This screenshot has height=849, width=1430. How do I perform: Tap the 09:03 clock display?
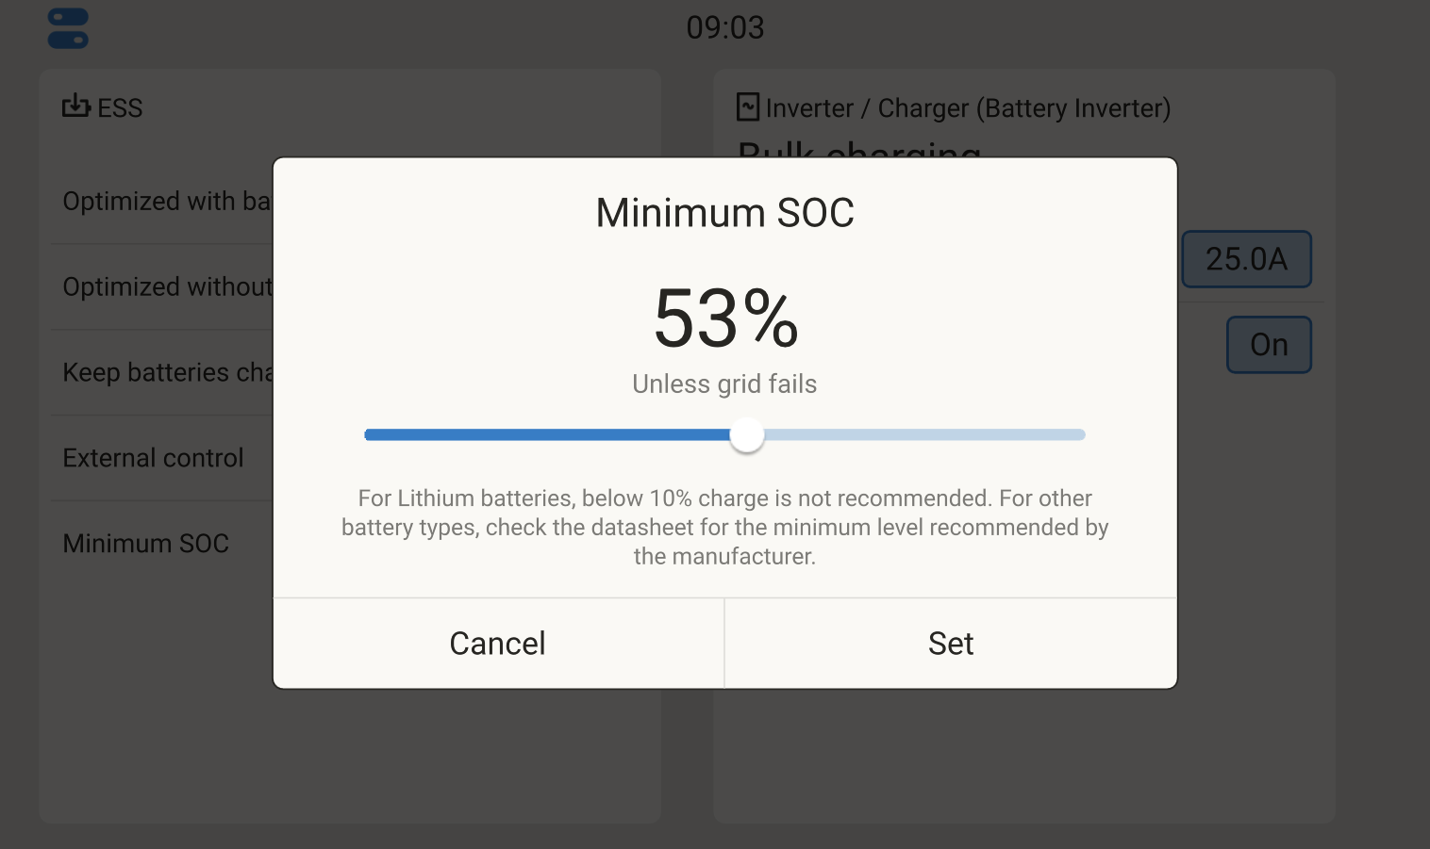724,27
